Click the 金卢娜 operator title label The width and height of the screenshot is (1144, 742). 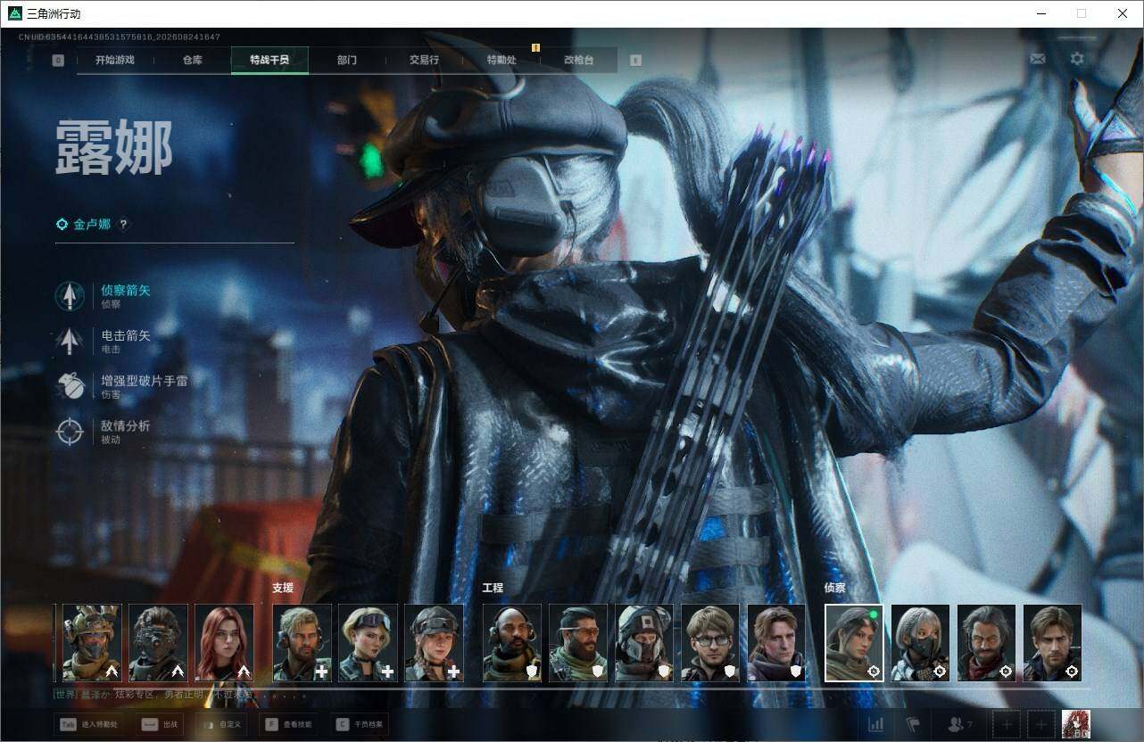[x=92, y=225]
